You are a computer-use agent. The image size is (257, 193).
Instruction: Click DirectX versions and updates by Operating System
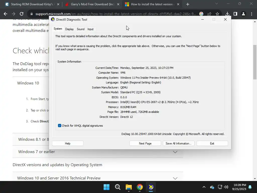tap(57, 165)
